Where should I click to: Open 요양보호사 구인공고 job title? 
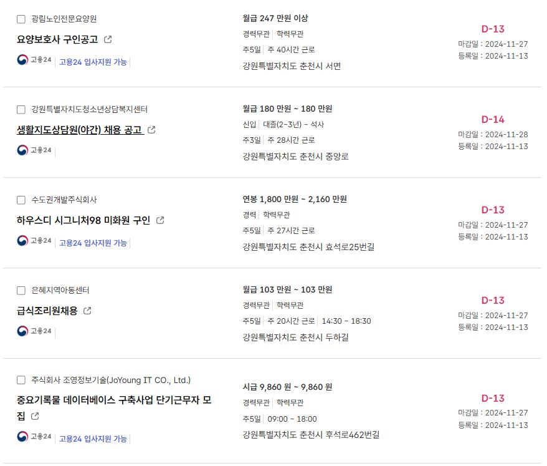pos(57,39)
